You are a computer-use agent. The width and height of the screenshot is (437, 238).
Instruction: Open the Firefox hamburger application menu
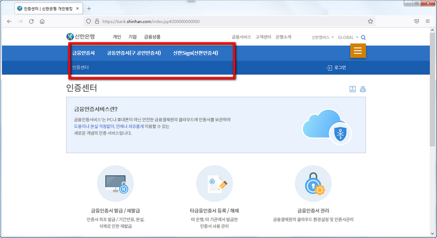tap(428, 21)
